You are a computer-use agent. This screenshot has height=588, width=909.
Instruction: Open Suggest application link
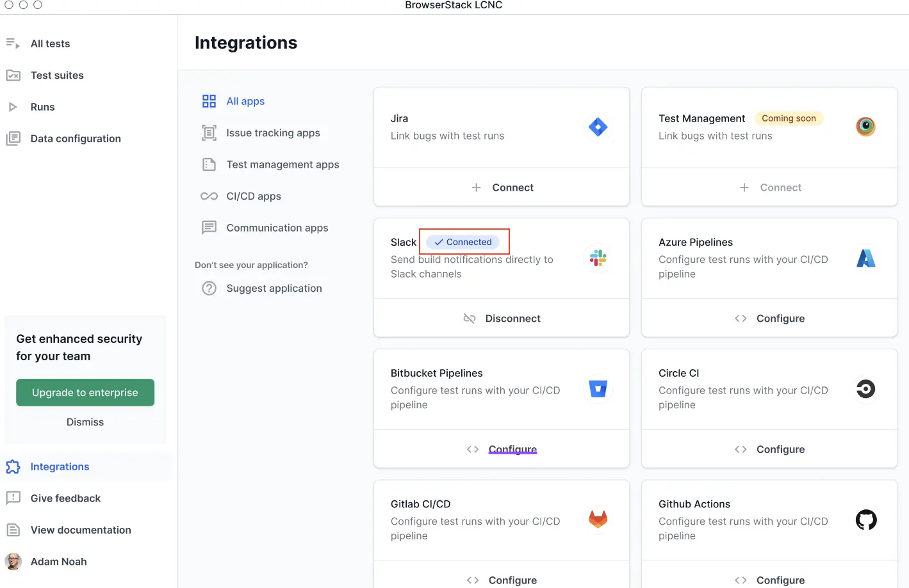(x=274, y=289)
